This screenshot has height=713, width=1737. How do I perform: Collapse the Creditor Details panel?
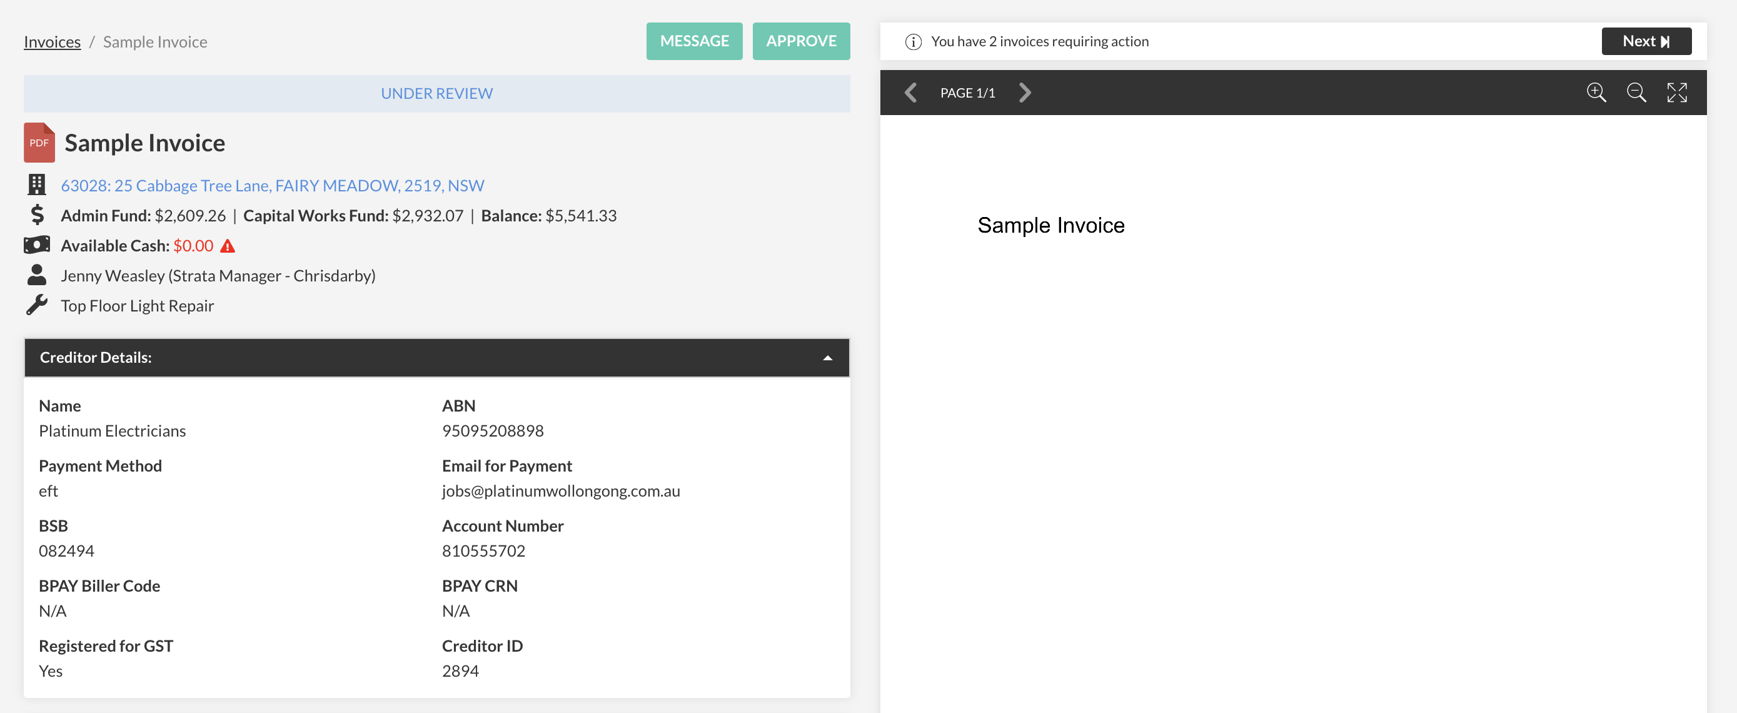(x=827, y=358)
